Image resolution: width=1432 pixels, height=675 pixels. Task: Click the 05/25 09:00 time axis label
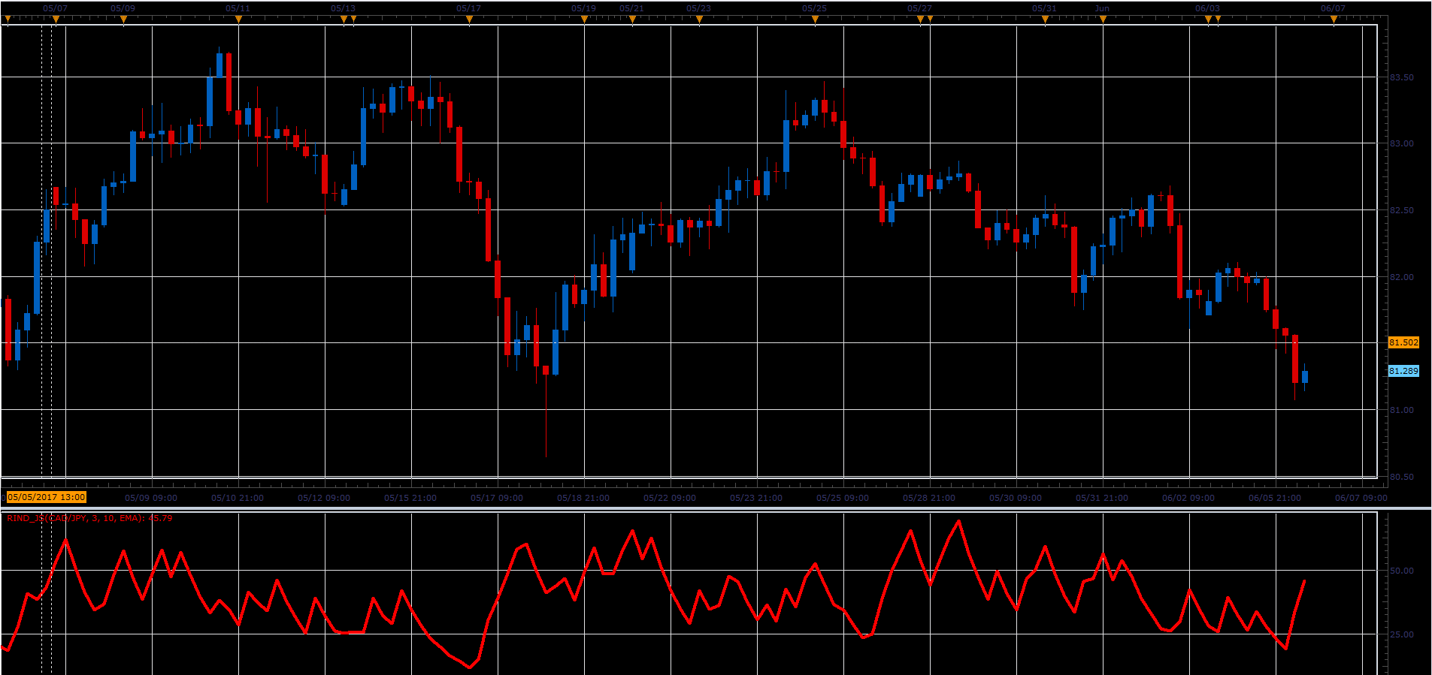tap(843, 498)
